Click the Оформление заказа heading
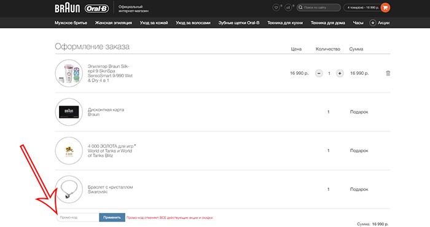The height and width of the screenshot is (227, 430). 92,47
